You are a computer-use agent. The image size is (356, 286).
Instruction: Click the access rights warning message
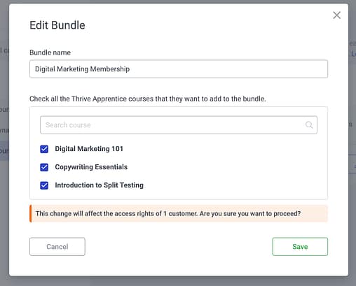click(x=168, y=213)
